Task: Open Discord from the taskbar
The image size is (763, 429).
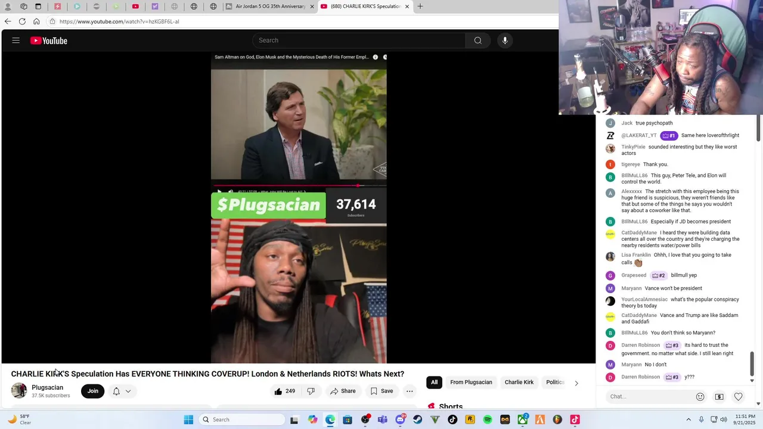Action: pos(400,419)
